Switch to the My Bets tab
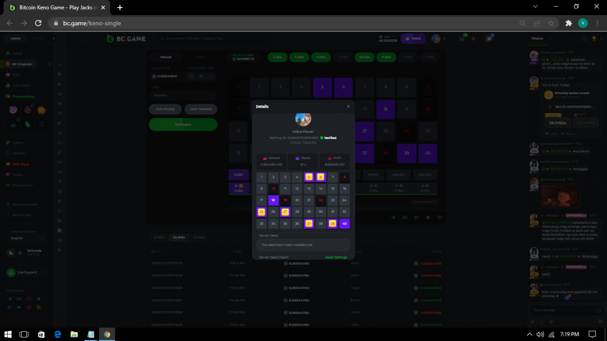607x341 pixels. 179,237
